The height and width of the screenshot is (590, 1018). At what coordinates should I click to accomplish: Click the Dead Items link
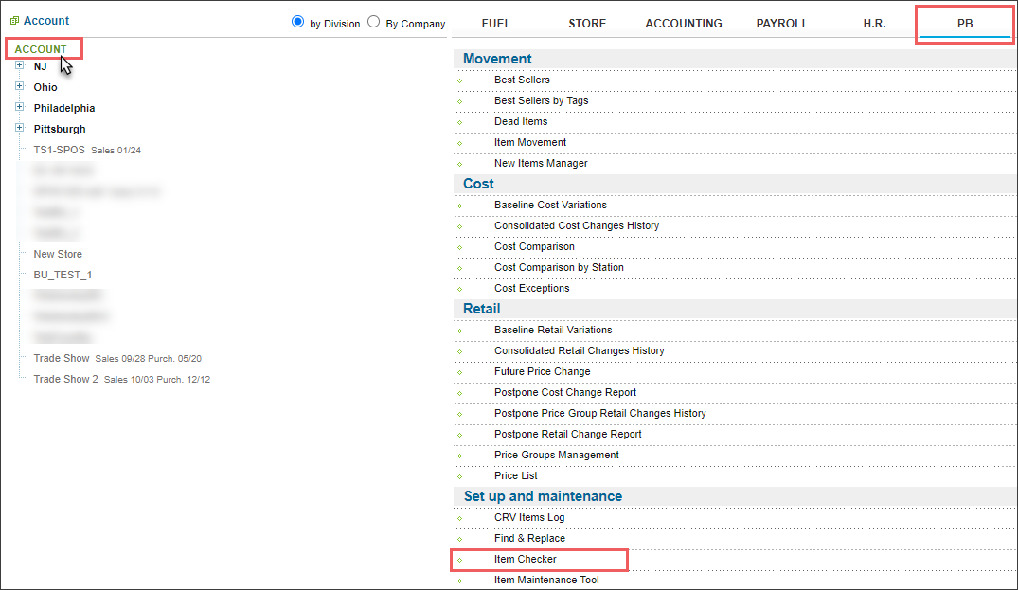pos(521,122)
